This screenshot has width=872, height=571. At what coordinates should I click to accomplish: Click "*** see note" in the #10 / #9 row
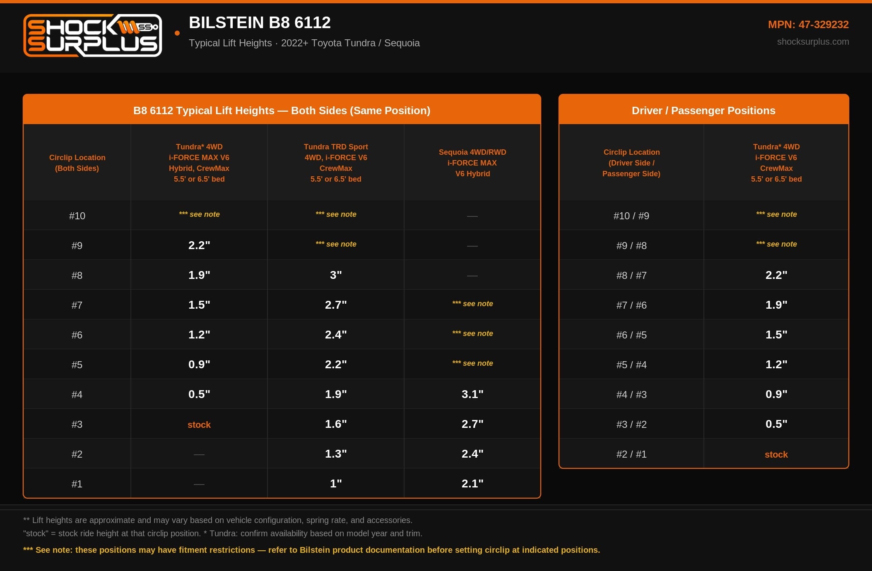coord(776,214)
